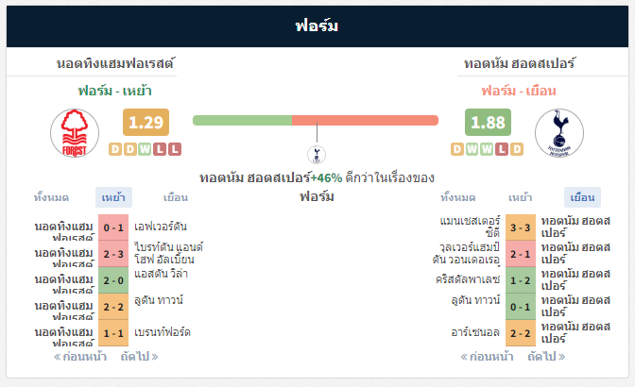Go to ถัดไป in Nottingham Forest's match list
Screen dimensions: 635x387
139,357
